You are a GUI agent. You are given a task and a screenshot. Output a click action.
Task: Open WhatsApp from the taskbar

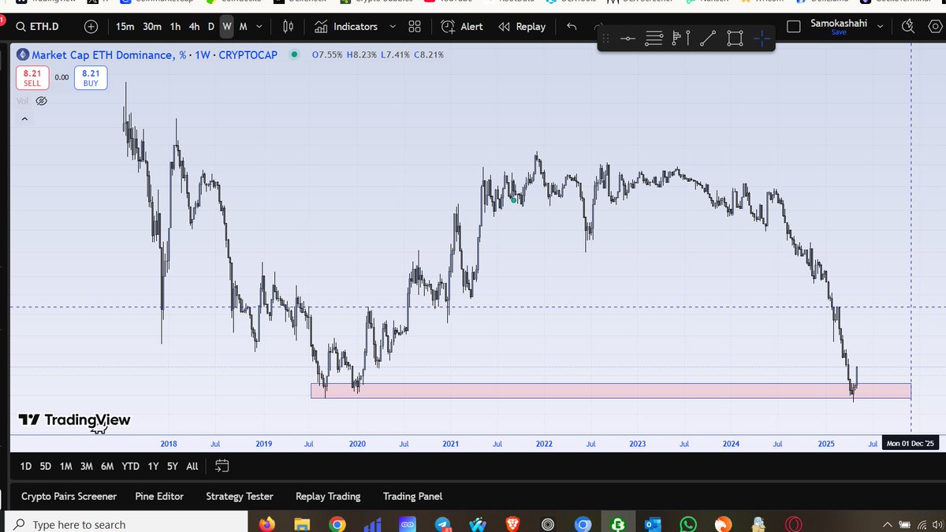point(688,524)
